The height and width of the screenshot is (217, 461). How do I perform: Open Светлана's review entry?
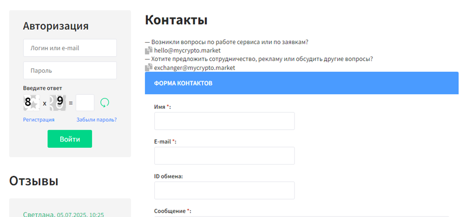point(39,215)
